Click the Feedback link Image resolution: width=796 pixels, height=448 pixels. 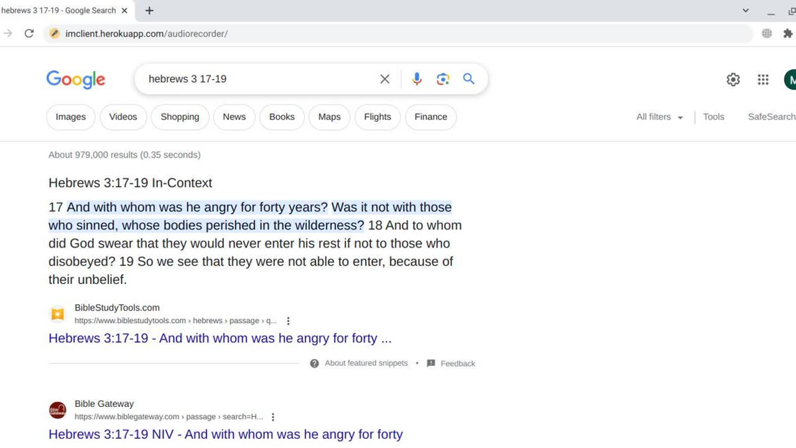(x=458, y=363)
